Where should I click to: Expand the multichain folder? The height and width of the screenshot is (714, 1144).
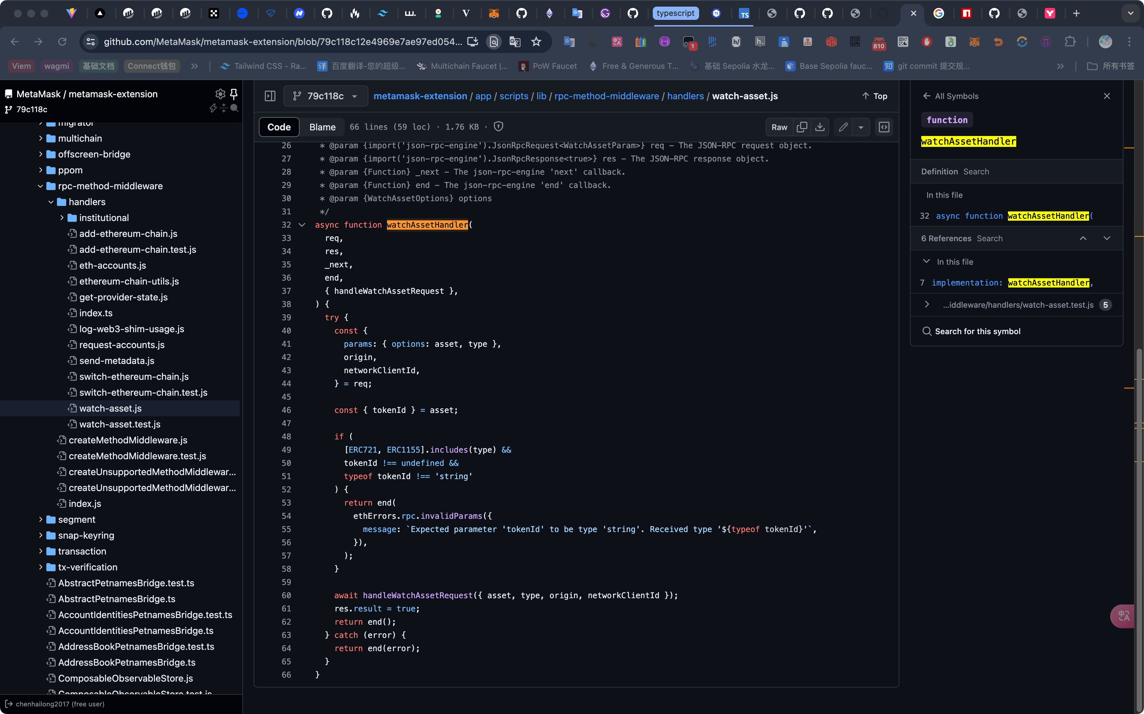[x=41, y=138]
